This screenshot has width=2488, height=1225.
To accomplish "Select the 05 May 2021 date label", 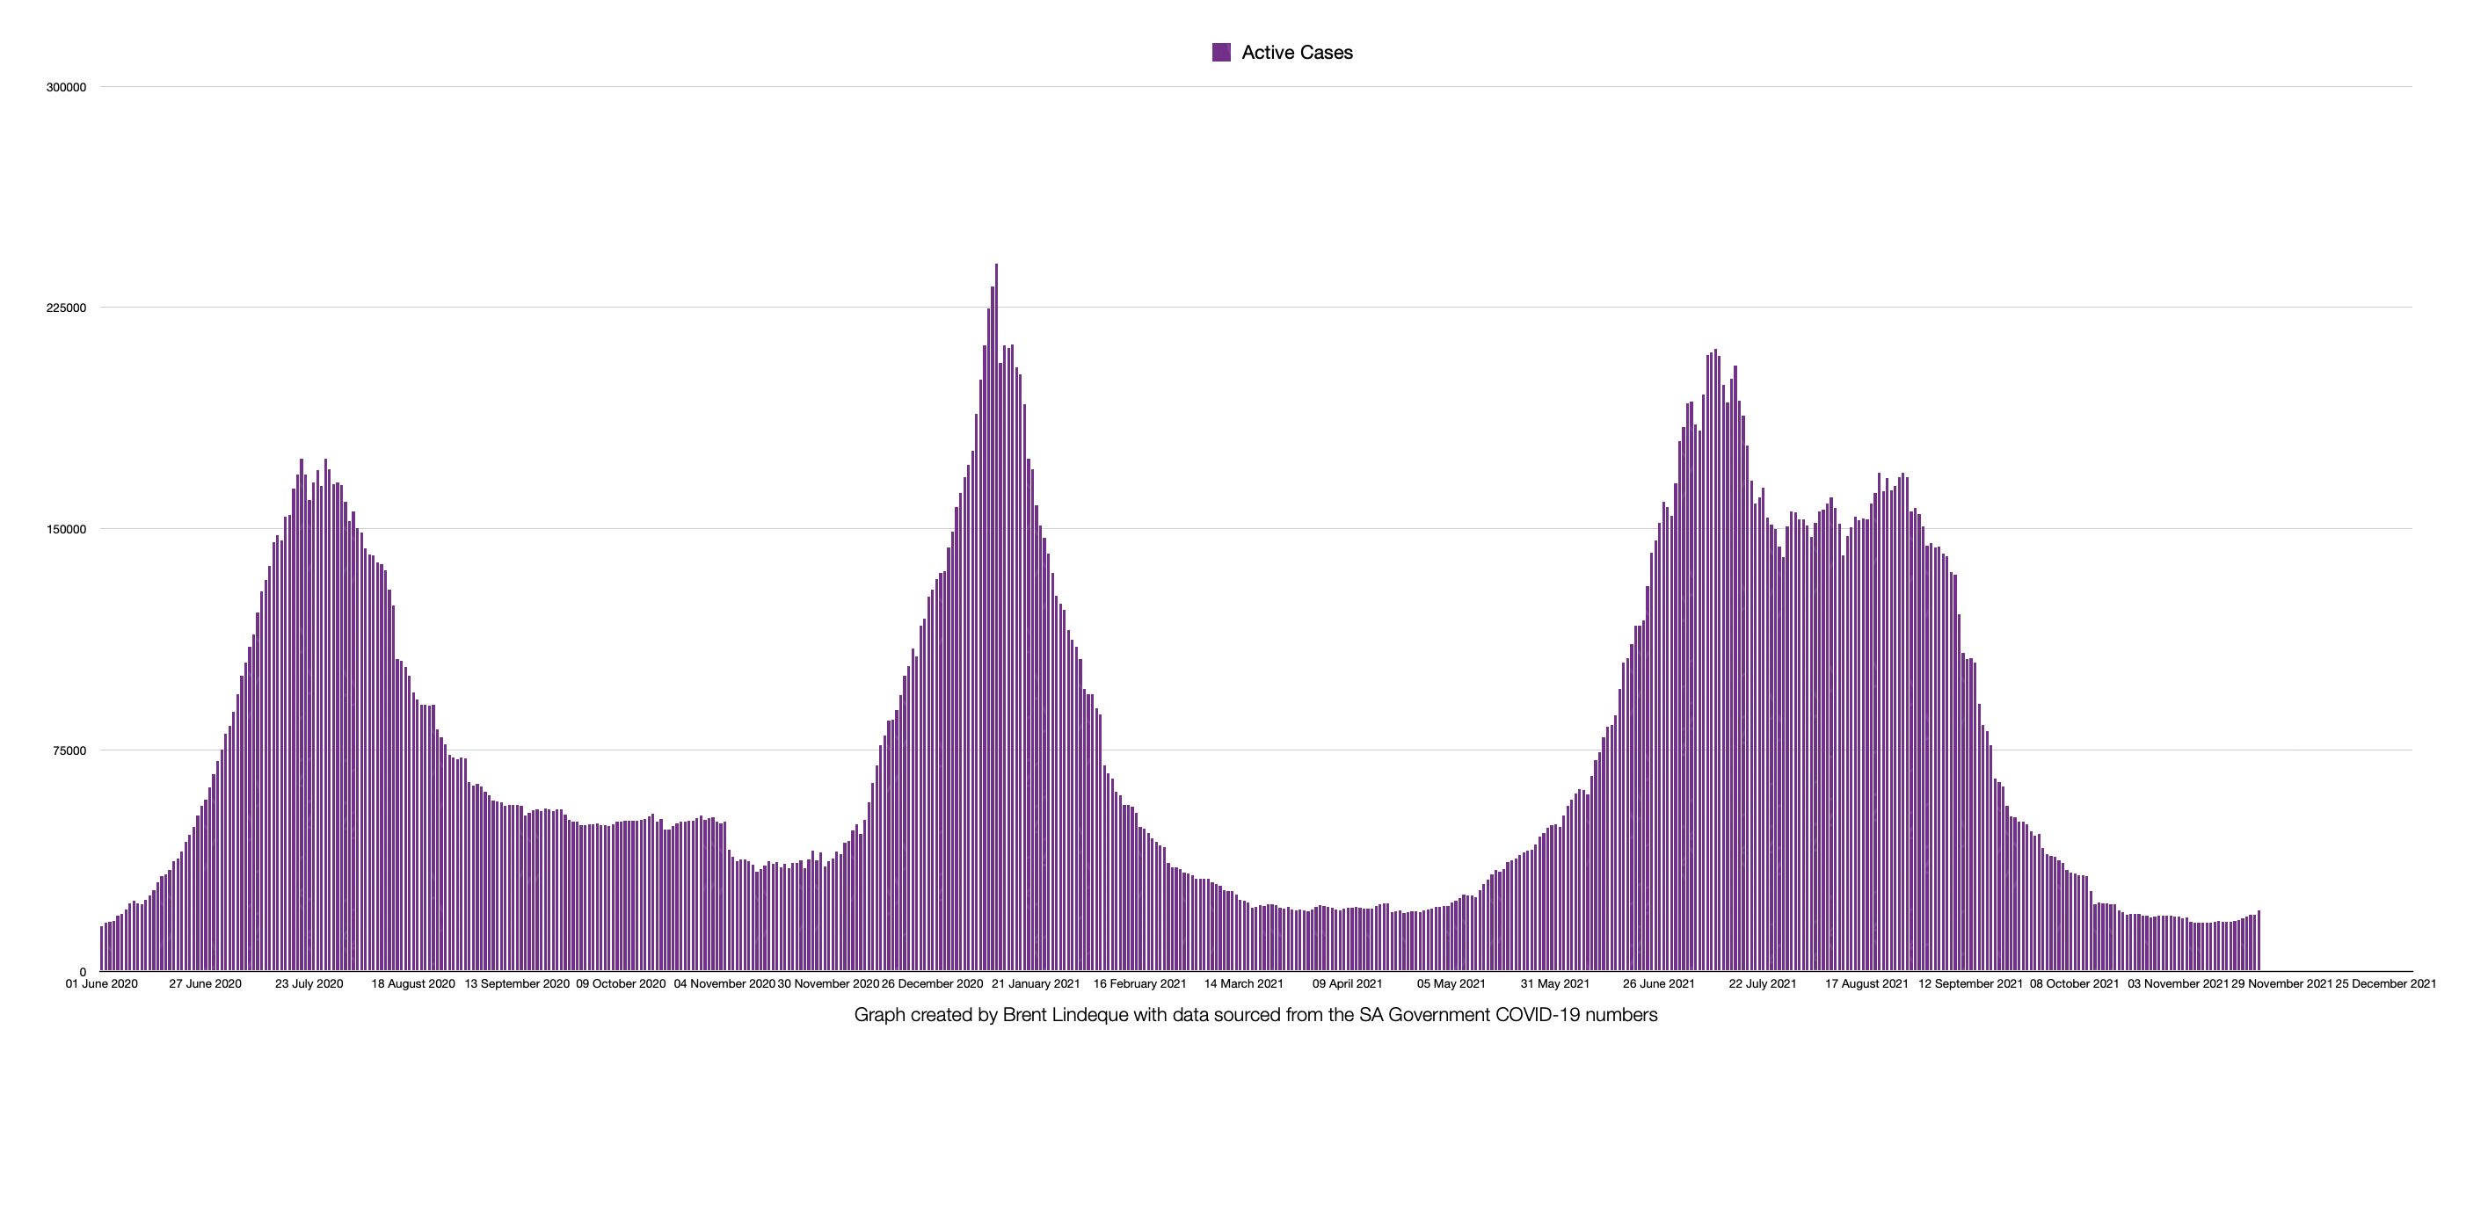I will [x=1451, y=983].
